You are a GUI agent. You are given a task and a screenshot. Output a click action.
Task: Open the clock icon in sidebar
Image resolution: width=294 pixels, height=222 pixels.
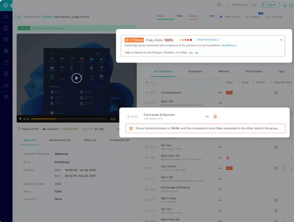pyautogui.click(x=6, y=28)
